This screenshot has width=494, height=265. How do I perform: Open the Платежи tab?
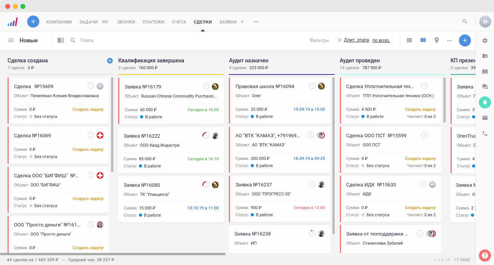[x=153, y=22]
